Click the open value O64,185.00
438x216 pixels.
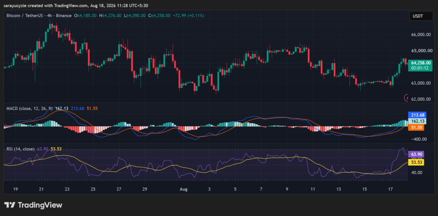pos(86,16)
